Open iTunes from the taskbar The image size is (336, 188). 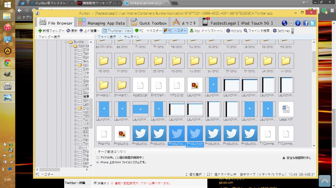tap(7, 27)
